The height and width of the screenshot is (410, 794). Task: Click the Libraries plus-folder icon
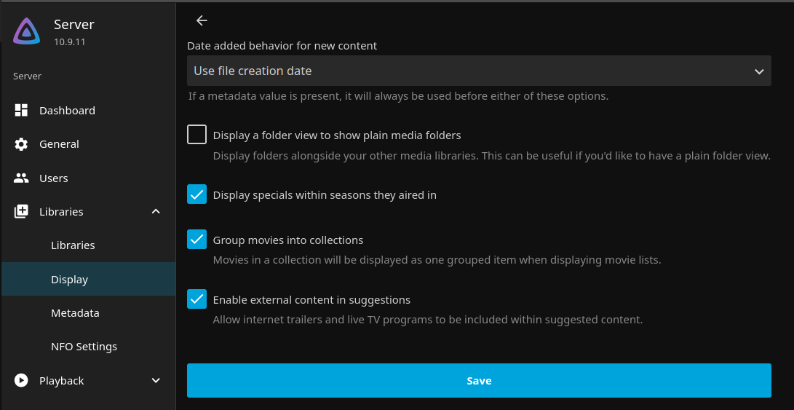[x=21, y=212]
